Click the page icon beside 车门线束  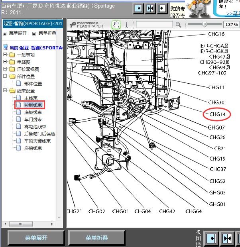coord(19,119)
